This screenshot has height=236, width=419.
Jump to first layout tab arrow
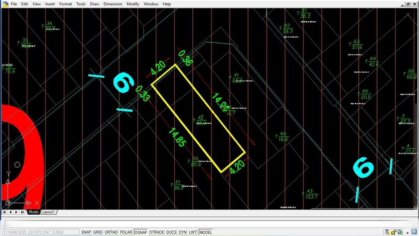click(4, 212)
